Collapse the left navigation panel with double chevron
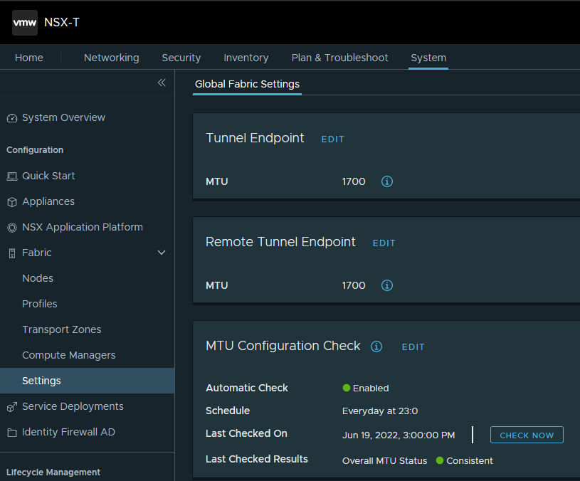 pyautogui.click(x=162, y=83)
